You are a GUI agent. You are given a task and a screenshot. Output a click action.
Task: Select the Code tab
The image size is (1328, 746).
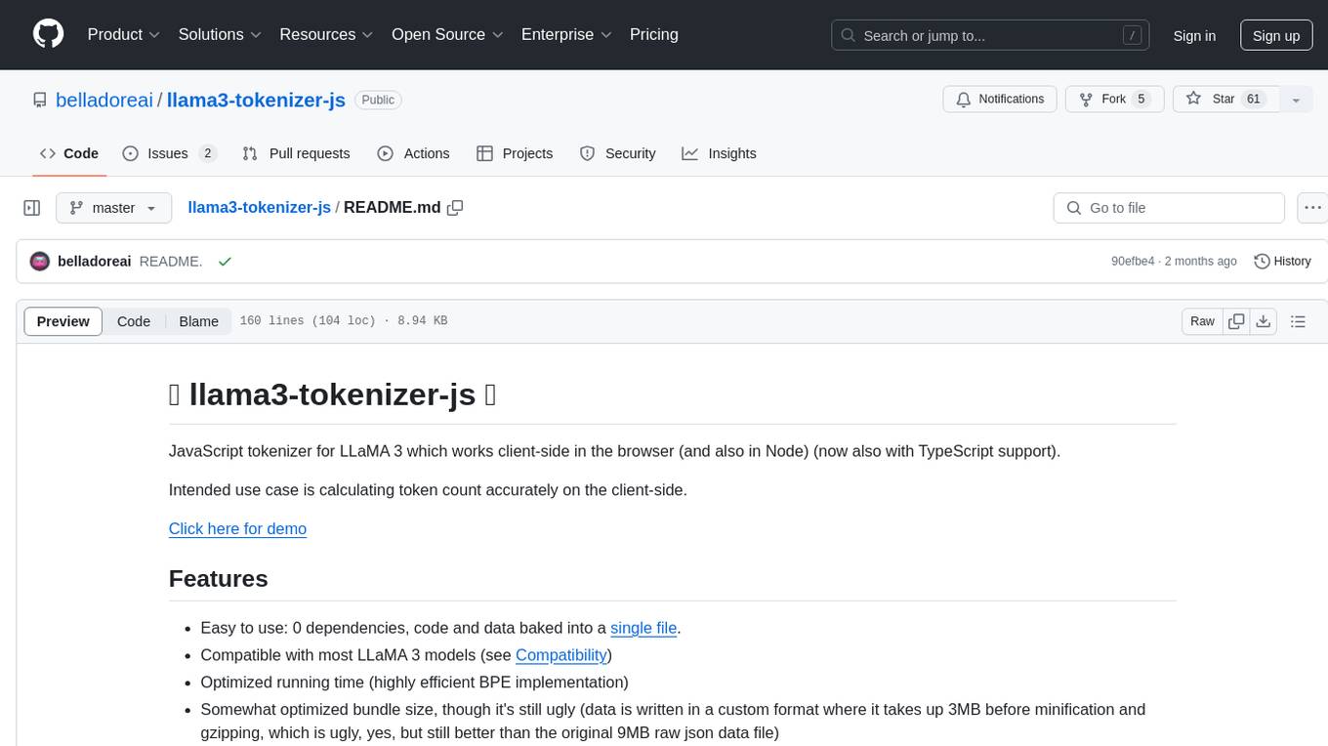[x=68, y=153]
